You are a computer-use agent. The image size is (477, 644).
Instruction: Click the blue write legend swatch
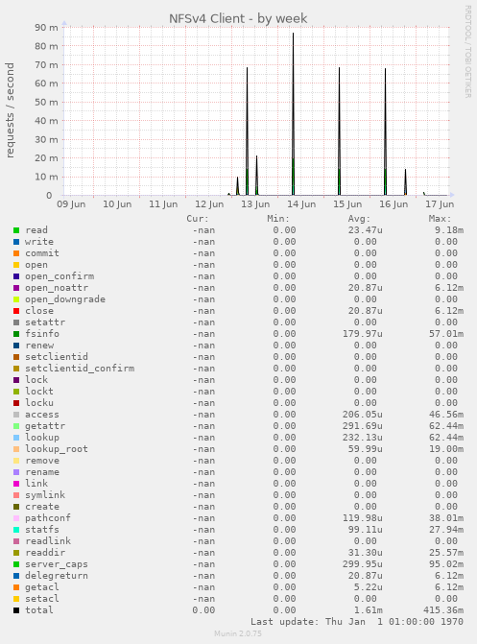[x=16, y=242]
